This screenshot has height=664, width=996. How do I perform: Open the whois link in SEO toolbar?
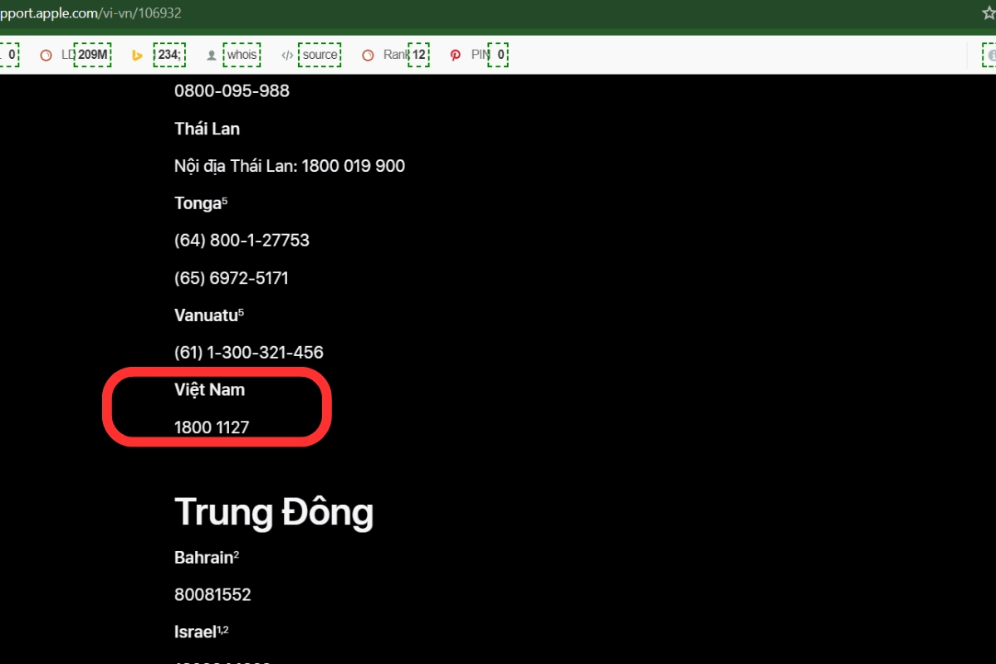[242, 56]
